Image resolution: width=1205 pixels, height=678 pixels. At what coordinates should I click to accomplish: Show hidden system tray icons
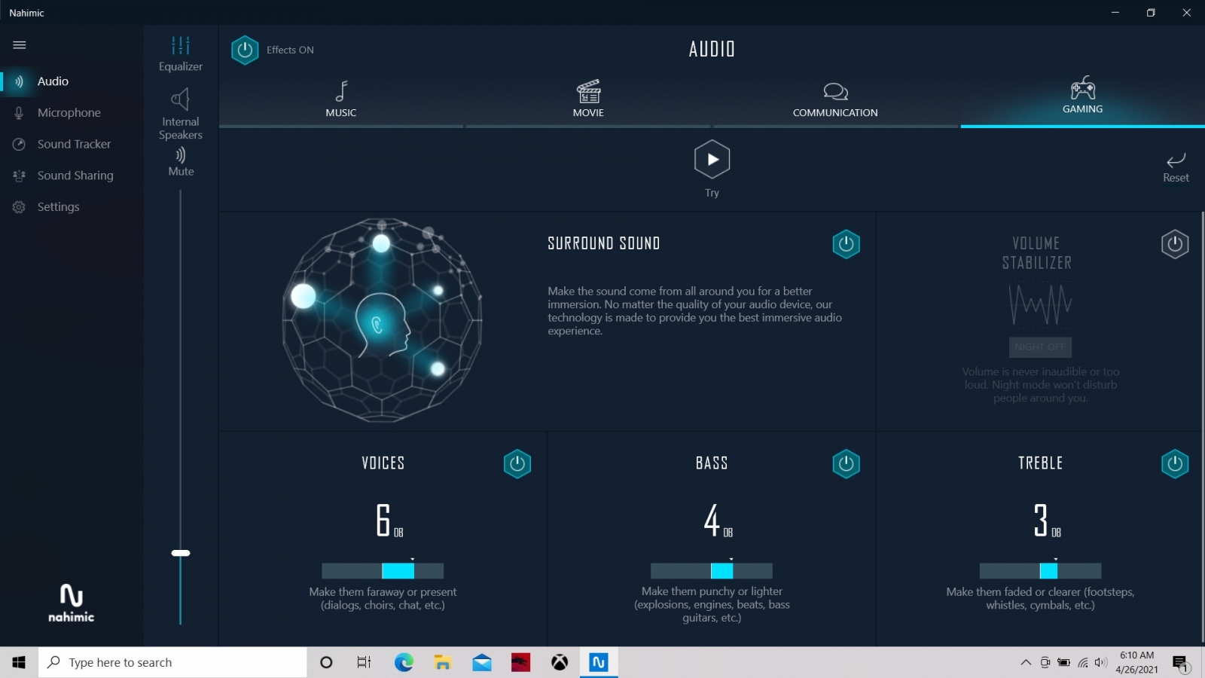pos(1026,662)
